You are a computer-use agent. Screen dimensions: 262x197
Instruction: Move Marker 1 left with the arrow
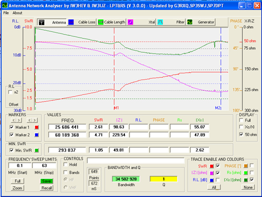click(x=14, y=120)
